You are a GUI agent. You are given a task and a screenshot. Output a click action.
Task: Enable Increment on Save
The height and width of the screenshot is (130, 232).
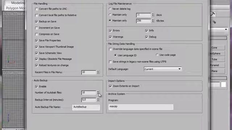point(36,28)
